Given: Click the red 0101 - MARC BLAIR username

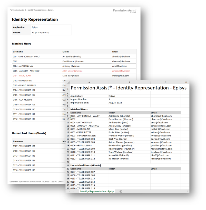Looking at the screenshot, I should coord(22,76).
